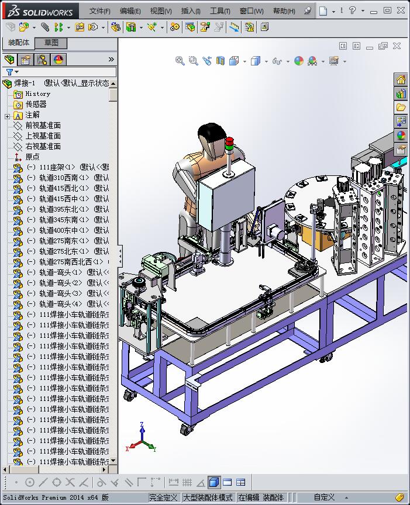Open SolidWorks Resources home icon in task pane

pos(401,79)
